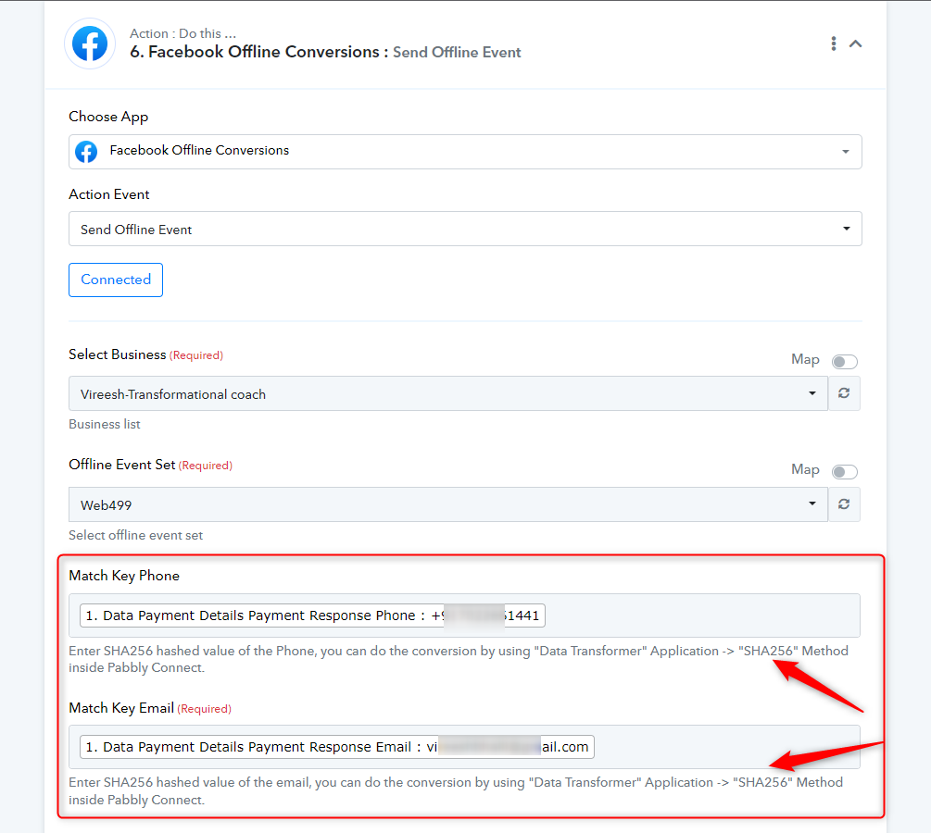Click the Match Key Phone input field
This screenshot has height=833, width=931.
(464, 615)
